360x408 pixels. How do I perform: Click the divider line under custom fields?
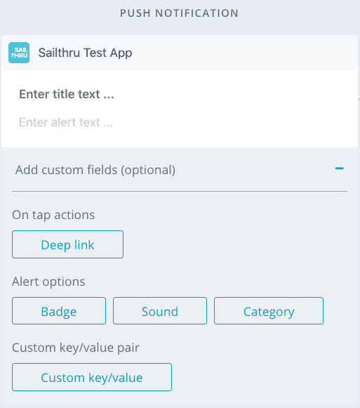[x=180, y=191]
